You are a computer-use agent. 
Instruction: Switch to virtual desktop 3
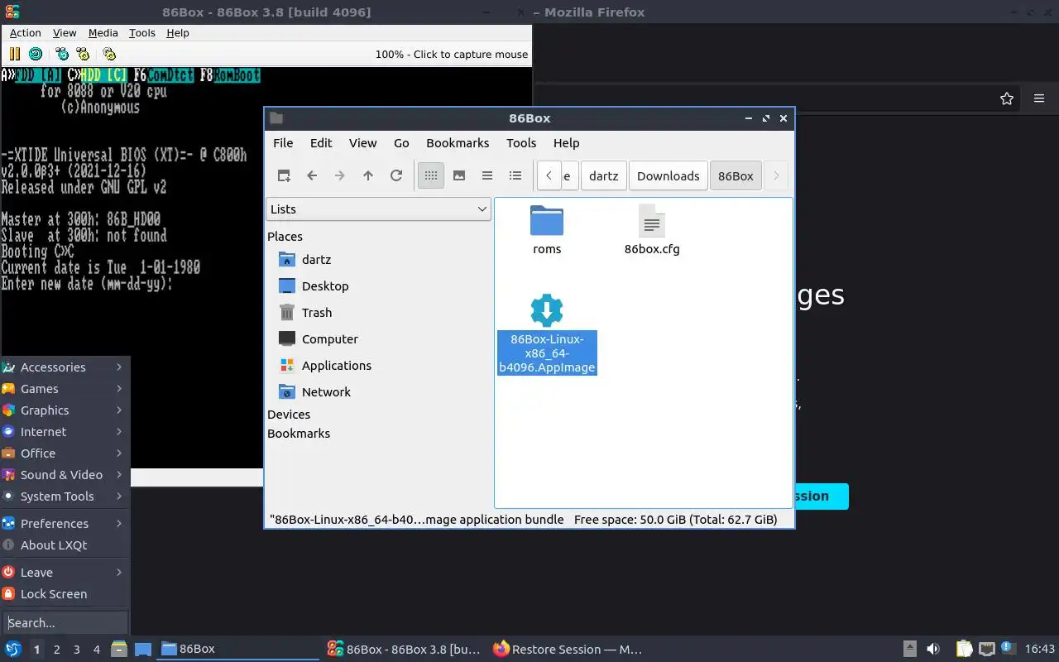76,650
